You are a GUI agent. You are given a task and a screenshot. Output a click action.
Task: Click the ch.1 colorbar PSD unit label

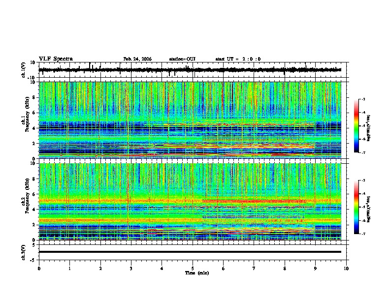[x=369, y=128]
